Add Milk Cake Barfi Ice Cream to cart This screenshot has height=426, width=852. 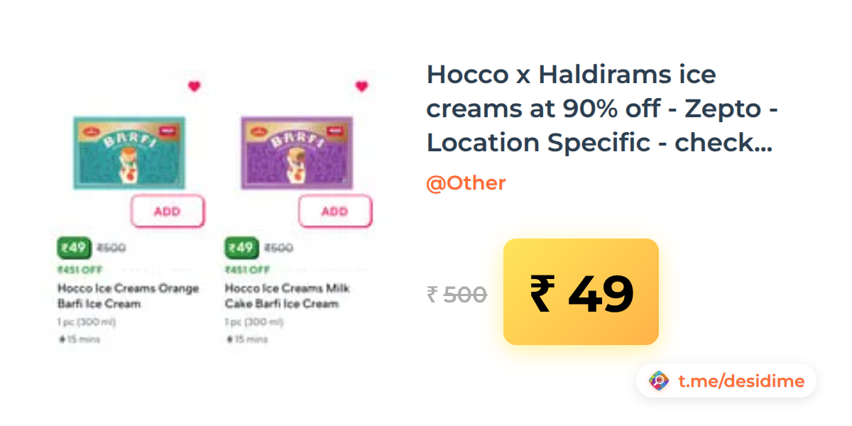point(335,212)
